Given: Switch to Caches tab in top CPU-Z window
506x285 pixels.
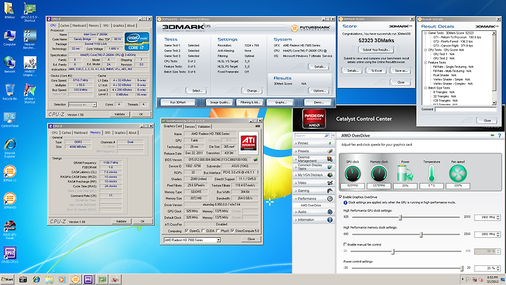Looking at the screenshot, I should coord(65,25).
